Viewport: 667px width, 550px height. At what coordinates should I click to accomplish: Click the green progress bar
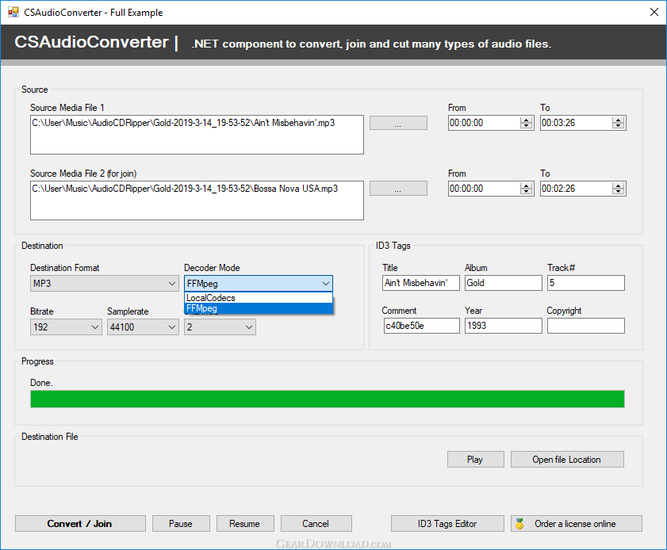327,399
